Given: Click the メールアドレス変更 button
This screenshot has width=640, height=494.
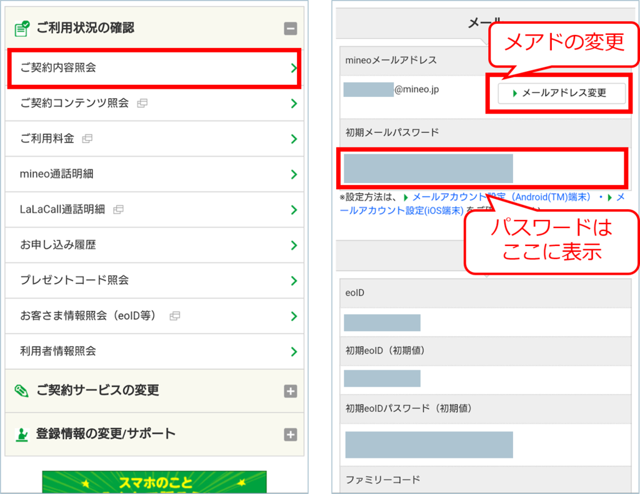Looking at the screenshot, I should click(562, 93).
